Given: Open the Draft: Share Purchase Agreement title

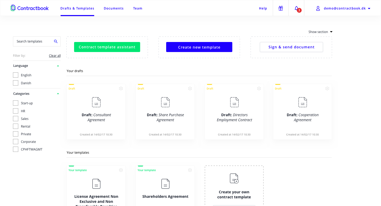Looking at the screenshot, I should click(x=165, y=117).
